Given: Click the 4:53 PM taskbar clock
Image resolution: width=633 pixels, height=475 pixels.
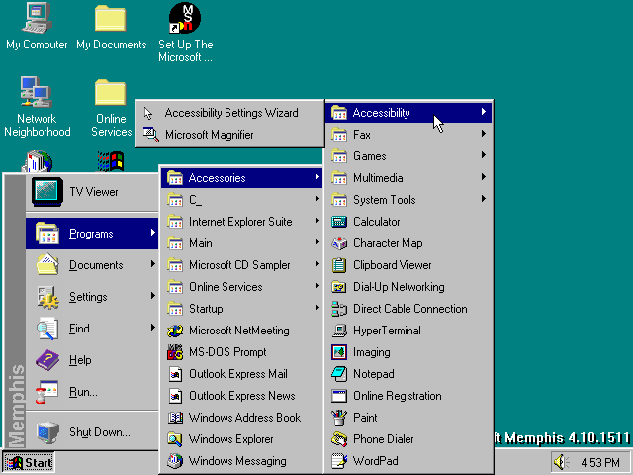Looking at the screenshot, I should (x=600, y=462).
